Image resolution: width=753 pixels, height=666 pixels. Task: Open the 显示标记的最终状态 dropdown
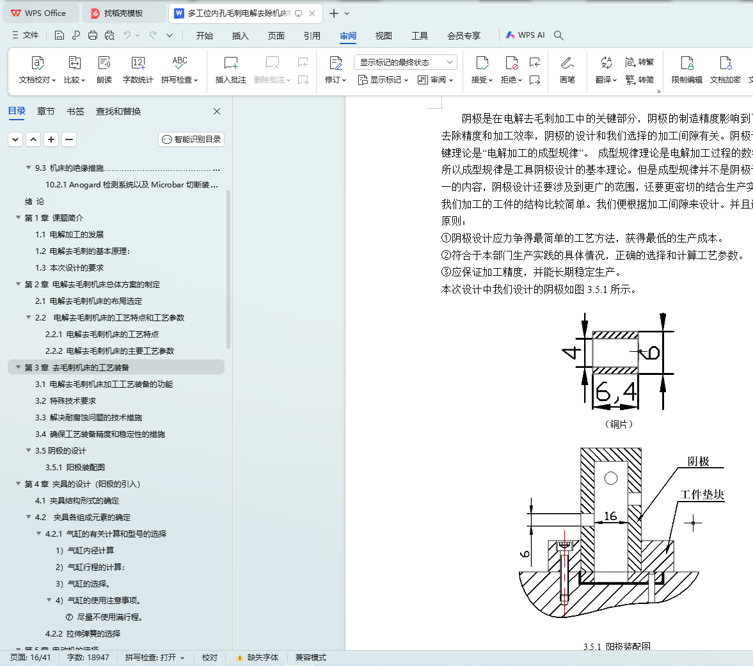tap(406, 63)
